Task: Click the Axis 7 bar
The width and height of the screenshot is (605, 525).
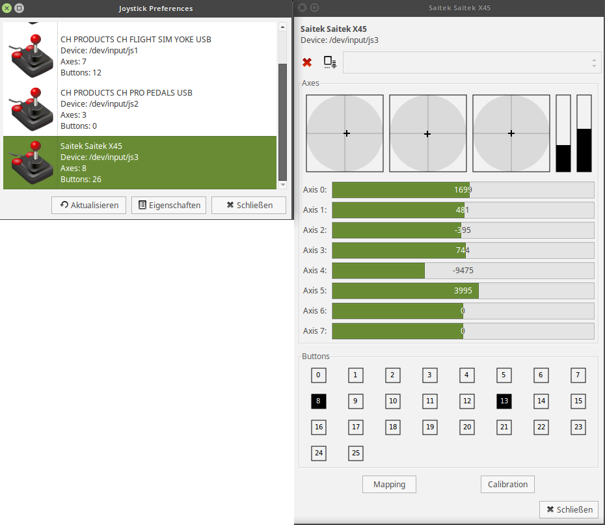Action: coord(463,331)
